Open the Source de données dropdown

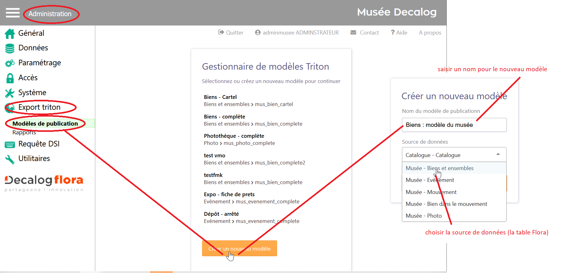click(454, 155)
